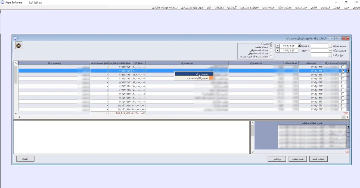This screenshot has width=360, height=188.
Task: Click the small arrow beside از تاریخ
Action: 300,46
